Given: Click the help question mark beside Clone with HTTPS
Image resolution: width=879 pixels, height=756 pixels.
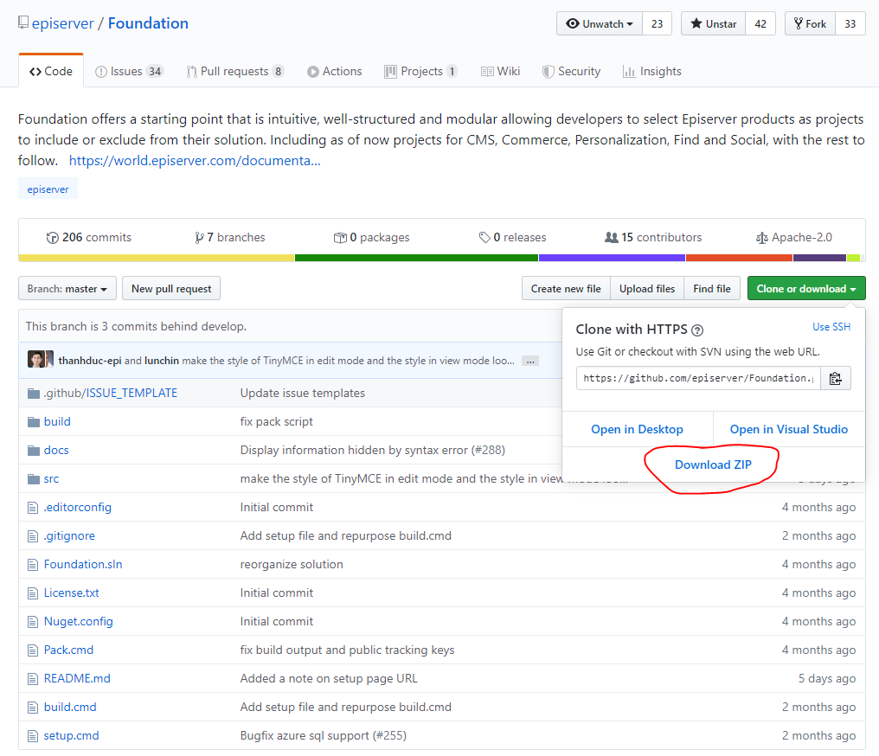Looking at the screenshot, I should click(x=696, y=330).
